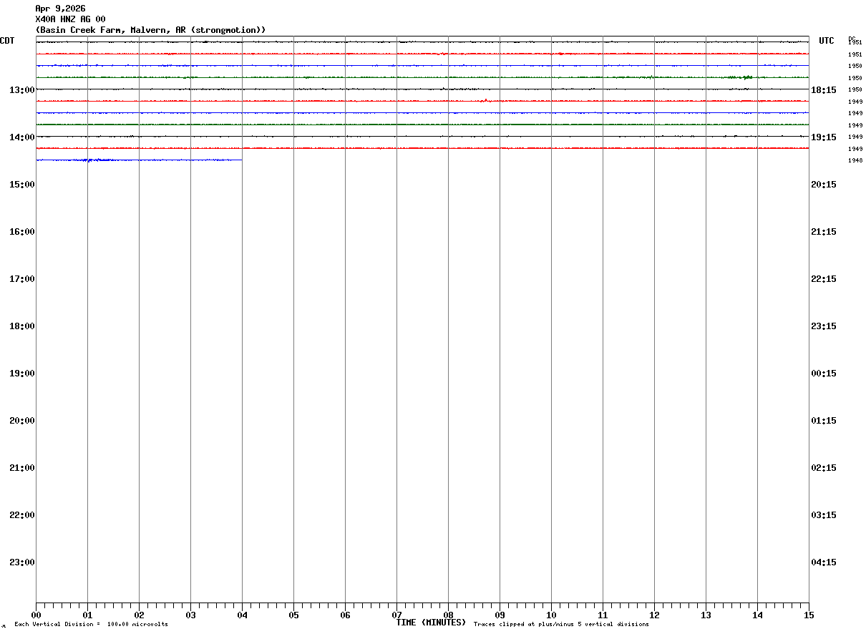Image resolution: width=866 pixels, height=634 pixels.
Task: Click the '03:15' UTC time label
Action: point(824,514)
